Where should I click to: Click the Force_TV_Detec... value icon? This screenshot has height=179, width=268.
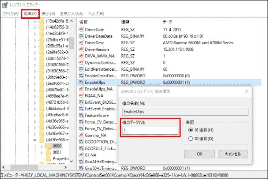(x=81, y=129)
